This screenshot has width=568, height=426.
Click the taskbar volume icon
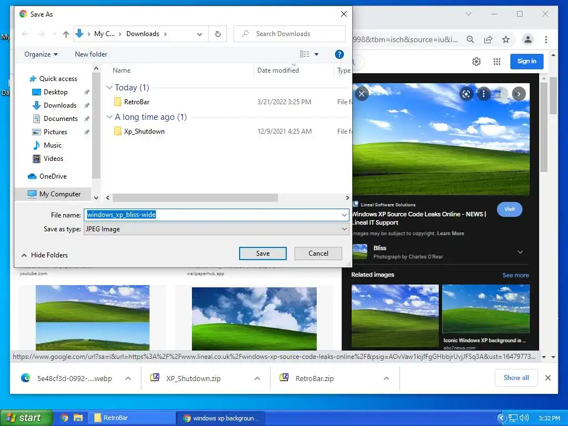tap(524, 418)
